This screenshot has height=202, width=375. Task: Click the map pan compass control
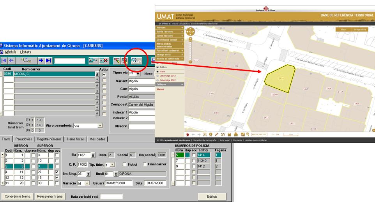pos(190,32)
